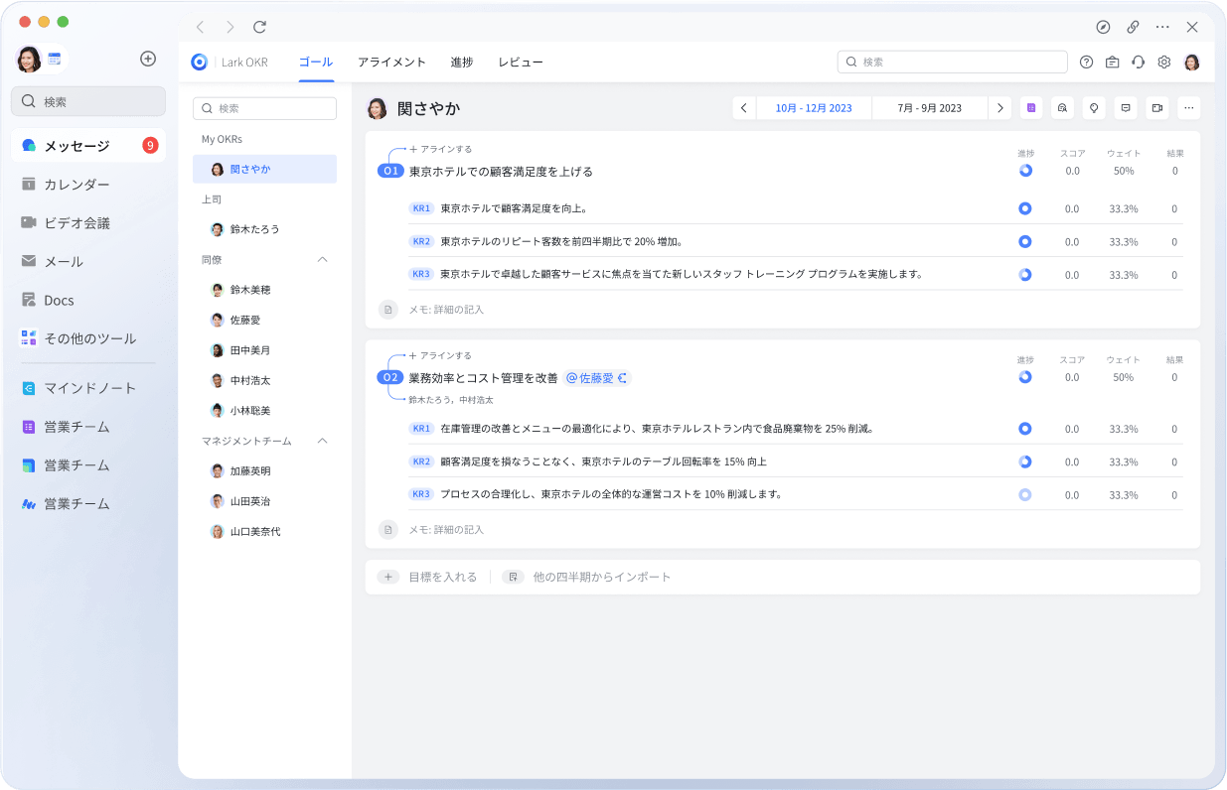The height and width of the screenshot is (790, 1227).
Task: Click the @佐藤愛 mention tag
Action: pyautogui.click(x=597, y=378)
